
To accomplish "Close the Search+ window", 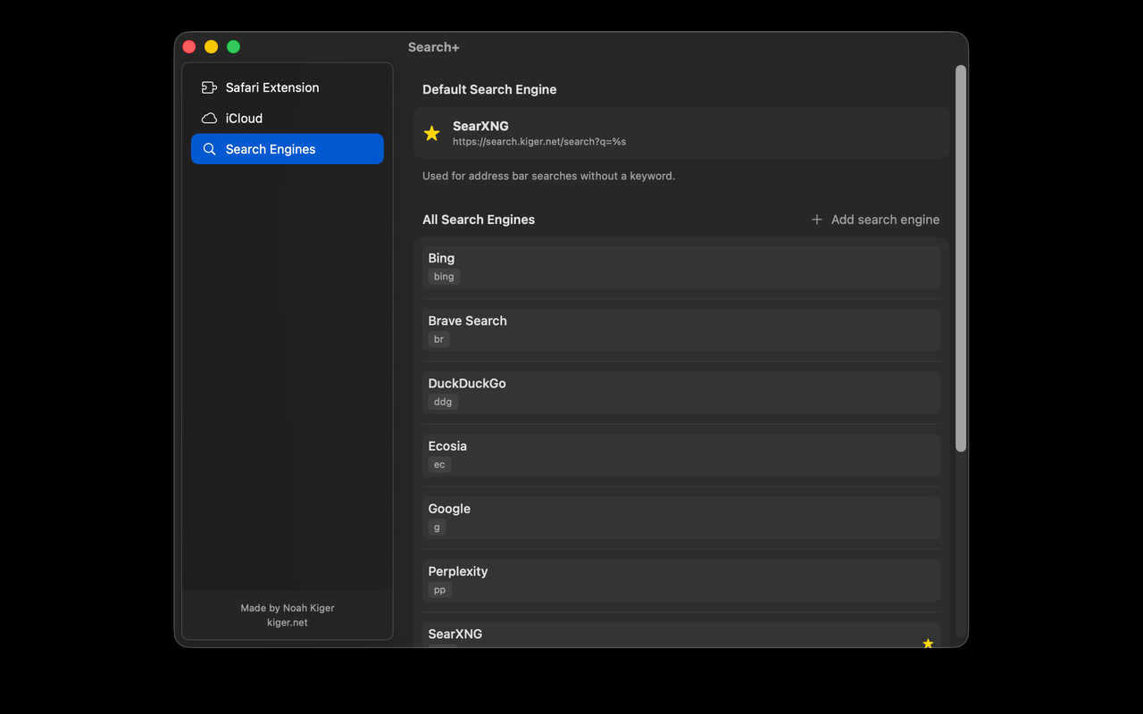I will (189, 46).
